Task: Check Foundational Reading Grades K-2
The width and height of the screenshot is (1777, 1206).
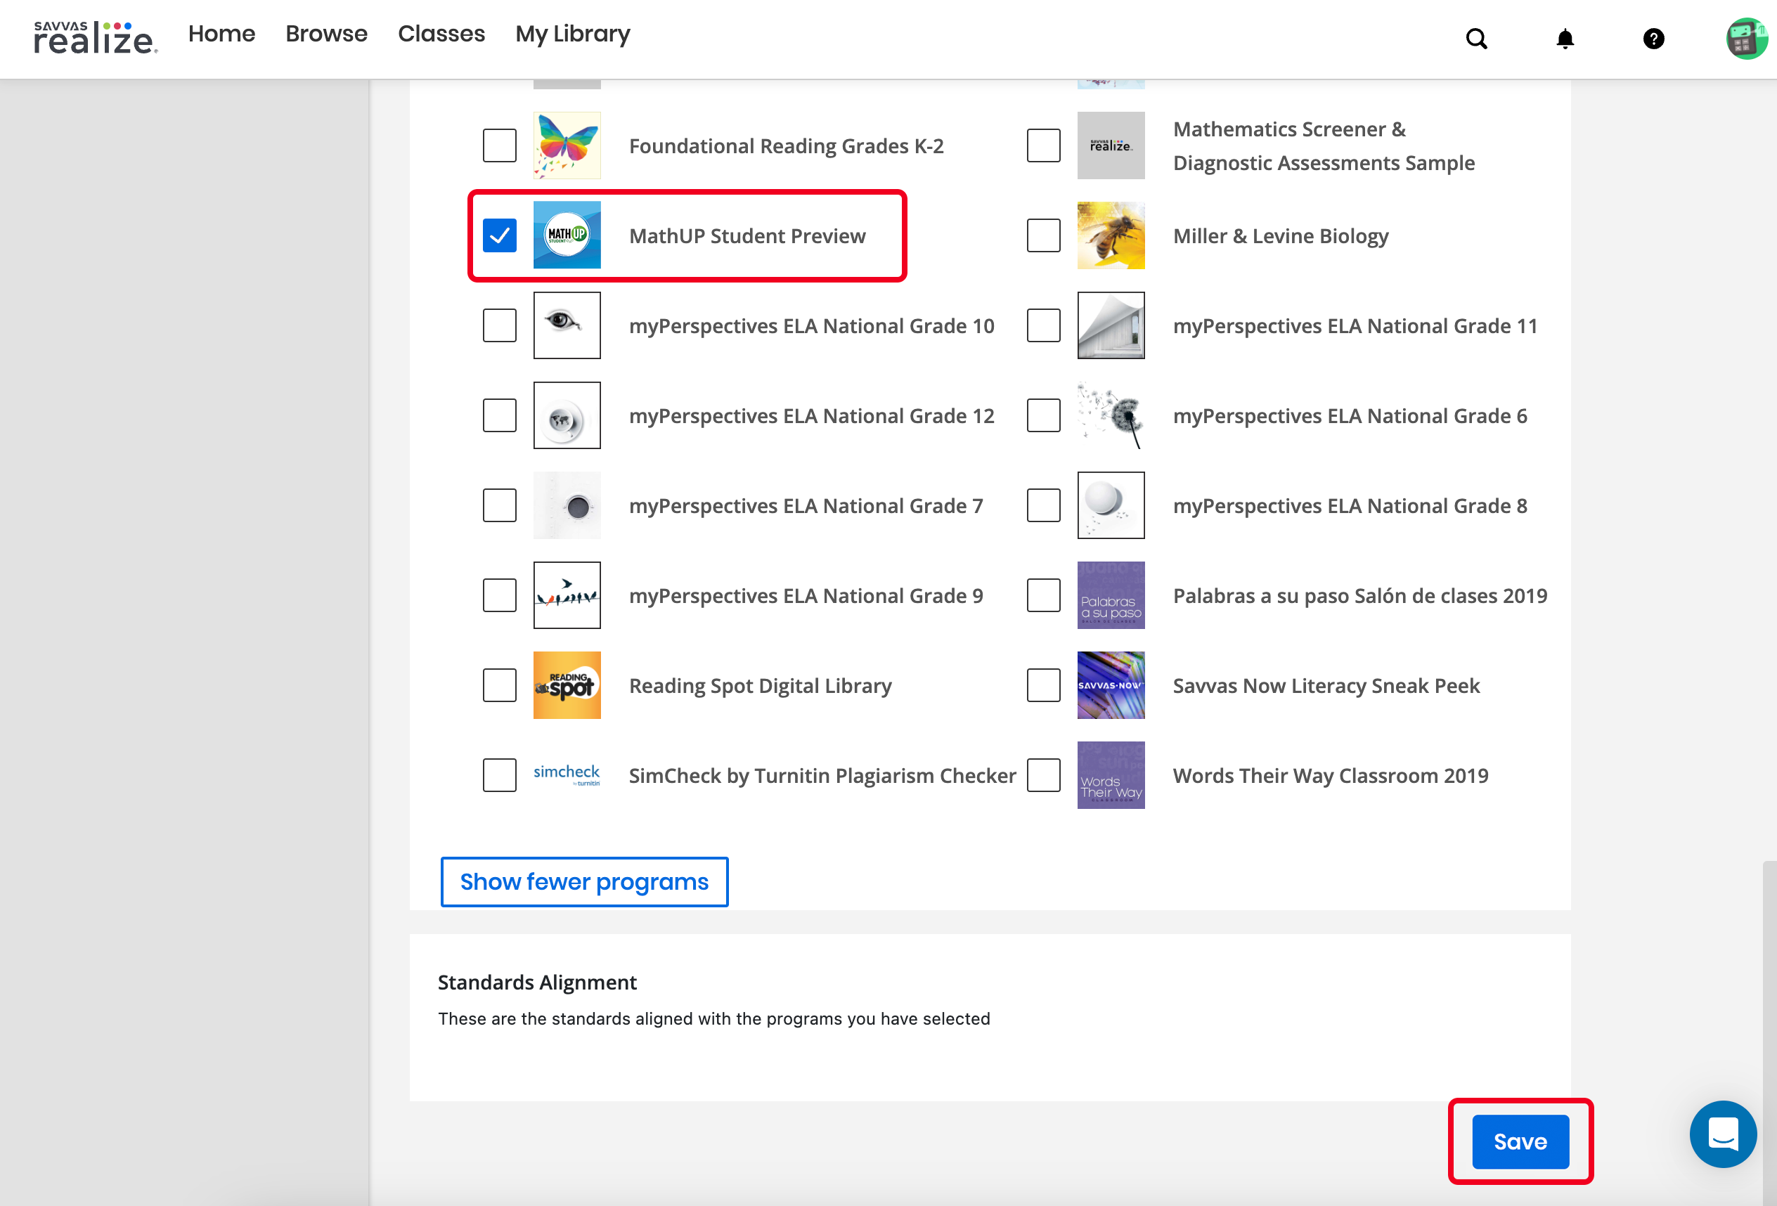Action: click(x=499, y=145)
